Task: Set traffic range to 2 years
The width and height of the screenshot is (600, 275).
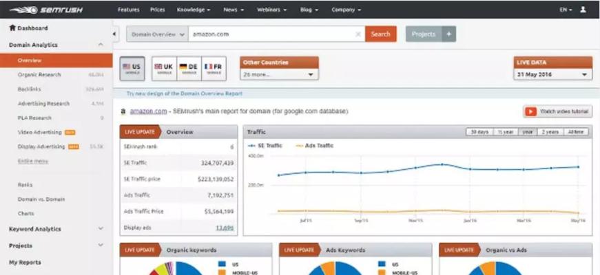Action: tap(550, 132)
